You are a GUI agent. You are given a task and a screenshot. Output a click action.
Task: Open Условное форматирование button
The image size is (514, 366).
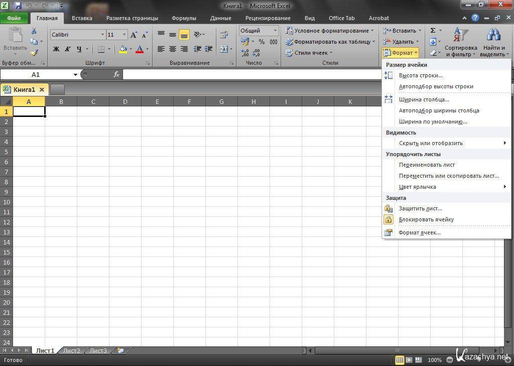pos(330,31)
